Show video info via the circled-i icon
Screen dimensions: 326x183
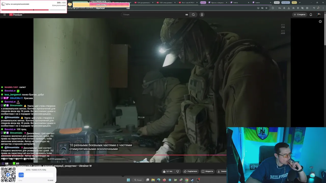coord(320,22)
